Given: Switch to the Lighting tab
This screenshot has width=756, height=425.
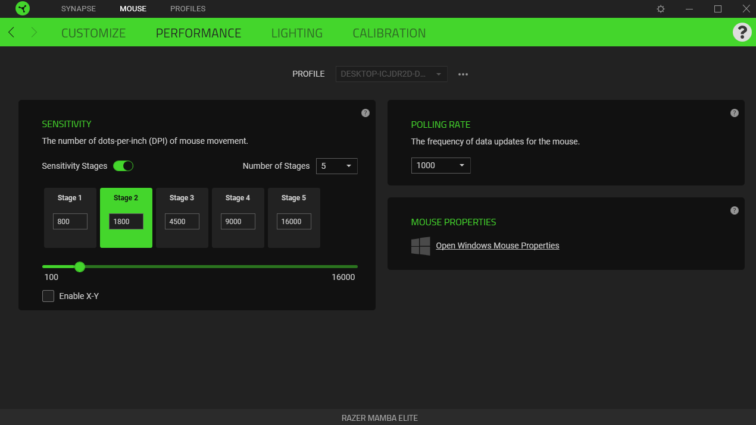Looking at the screenshot, I should click(296, 33).
